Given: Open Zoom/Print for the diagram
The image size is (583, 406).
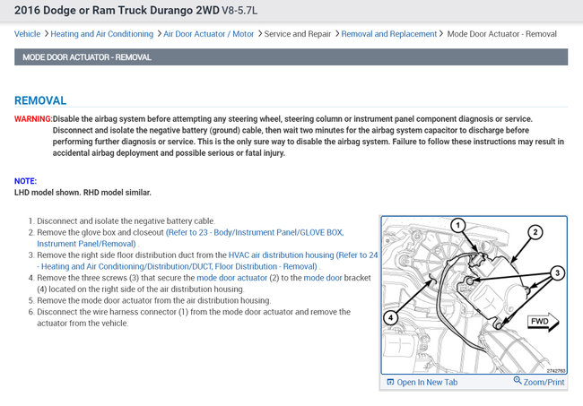Looking at the screenshot, I should tap(544, 382).
